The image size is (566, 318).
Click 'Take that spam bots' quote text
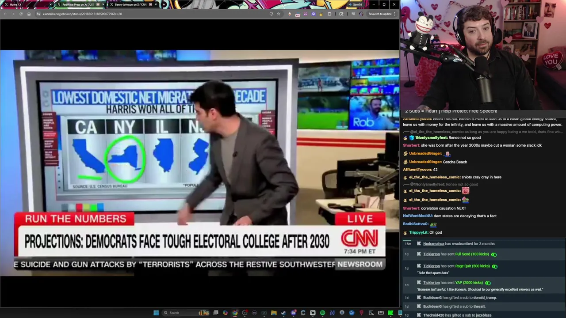tap(433, 273)
